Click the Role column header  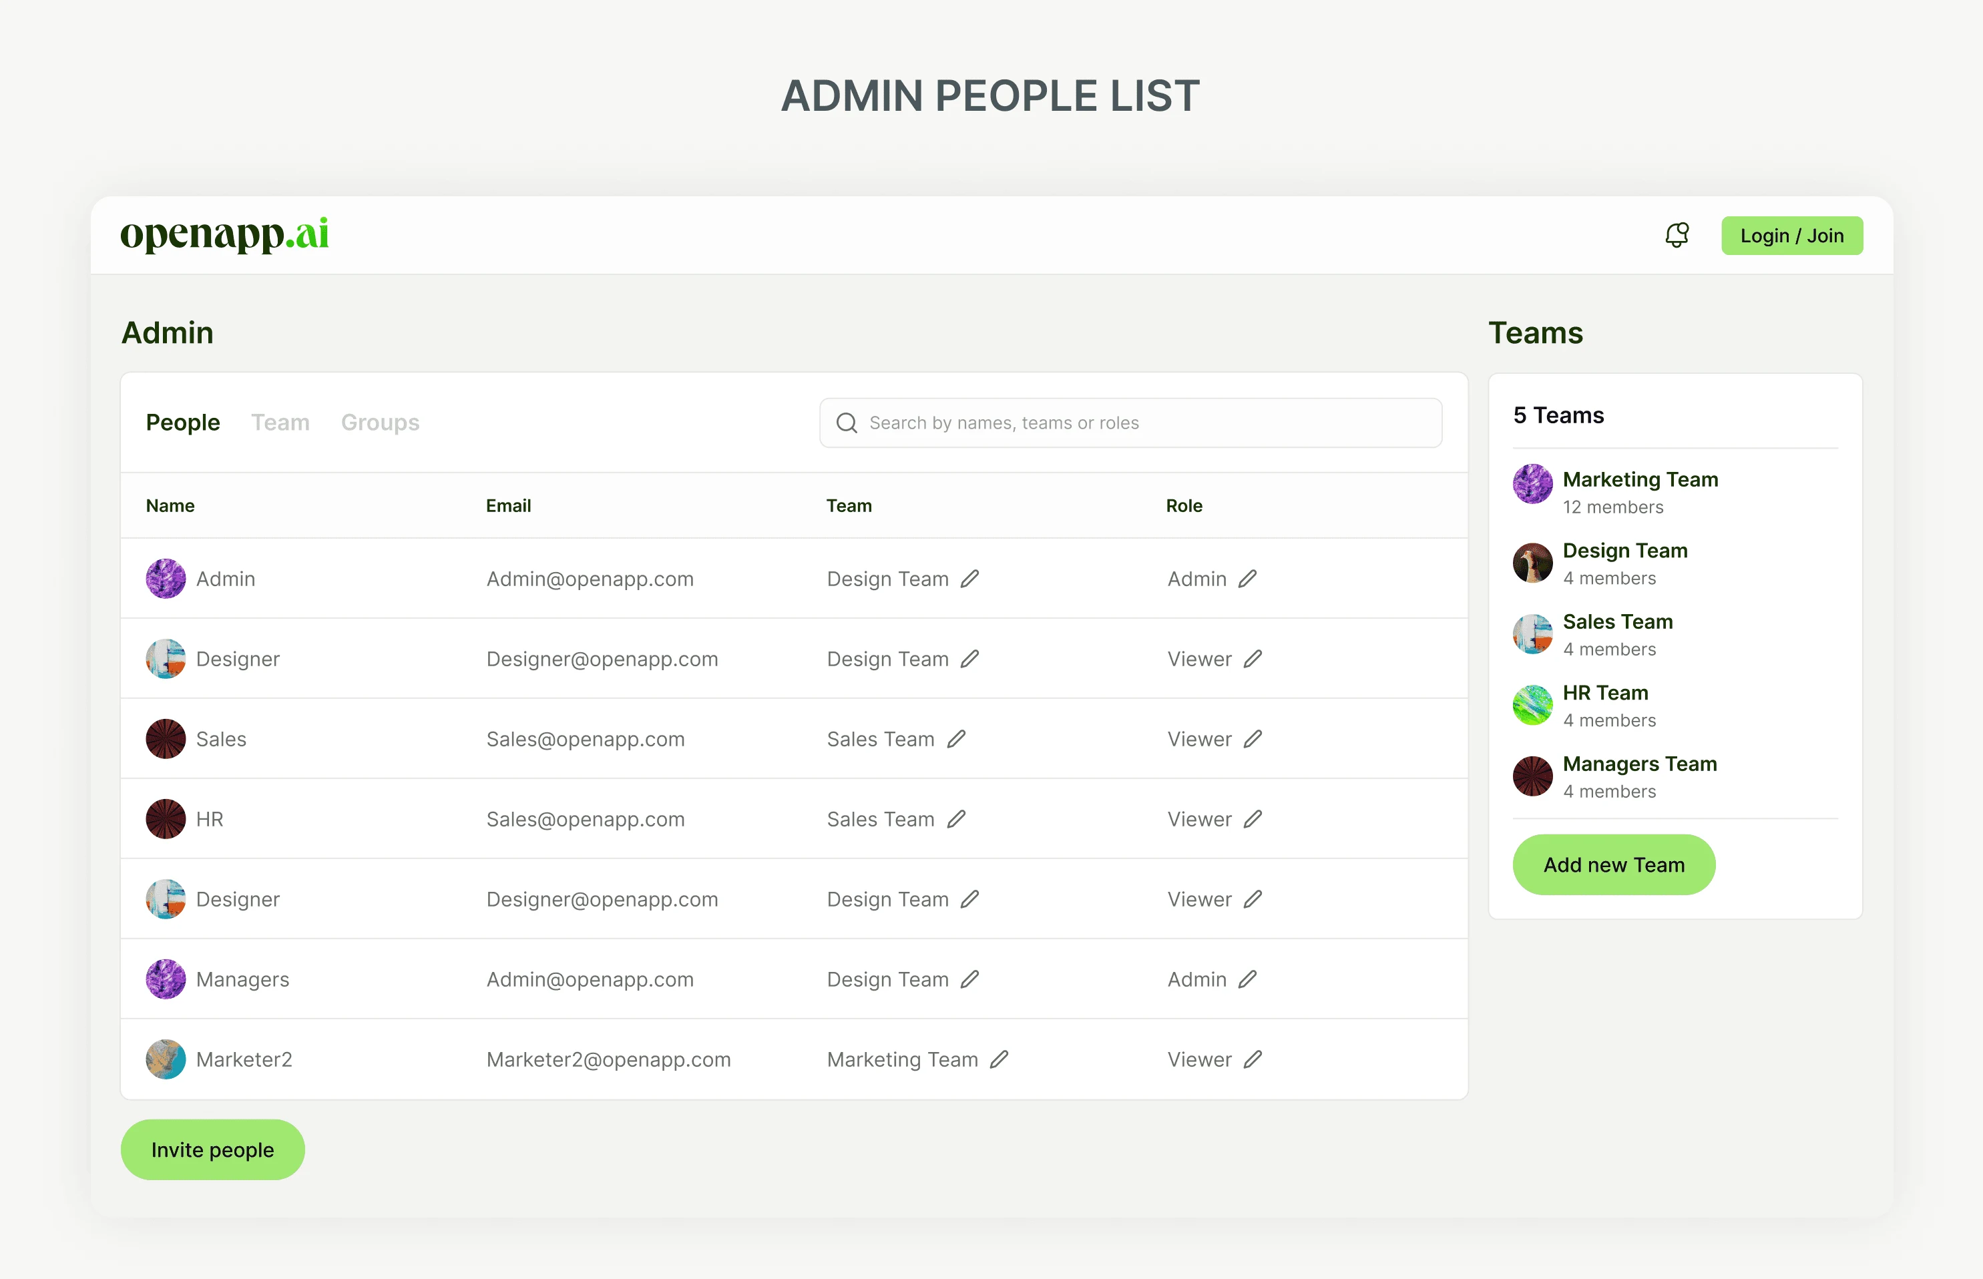[1184, 506]
